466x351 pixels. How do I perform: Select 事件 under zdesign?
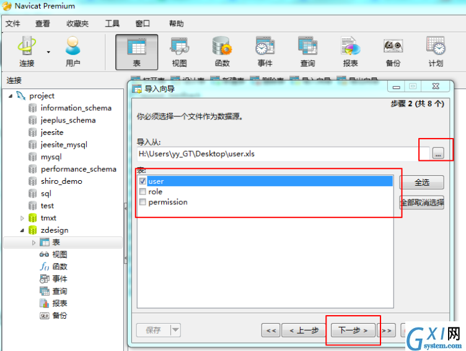(x=59, y=279)
